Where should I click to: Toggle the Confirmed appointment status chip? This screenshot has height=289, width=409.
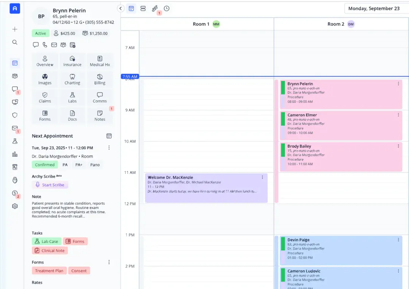(45, 165)
